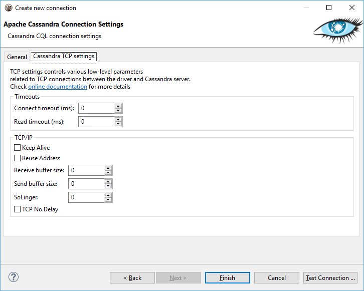Image resolution: width=364 pixels, height=291 pixels.
Task: Check the Reuse Address option
Action: click(x=17, y=158)
